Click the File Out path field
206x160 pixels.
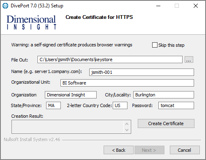click(110, 59)
